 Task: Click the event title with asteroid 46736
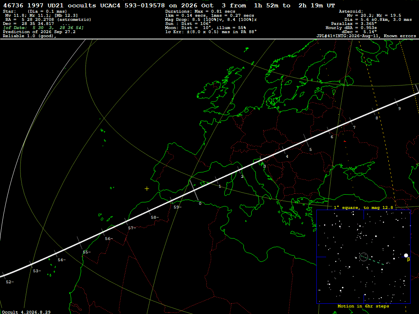(169, 5)
